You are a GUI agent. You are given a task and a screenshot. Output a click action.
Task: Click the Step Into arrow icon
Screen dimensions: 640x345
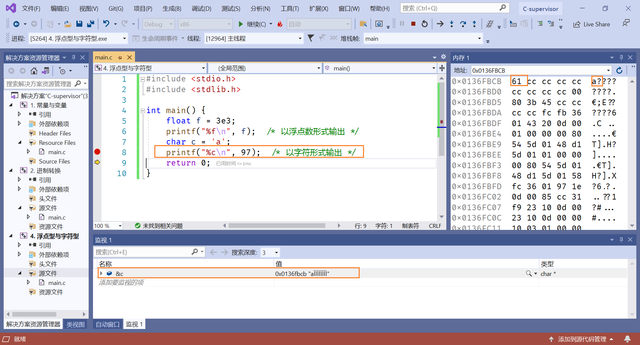[x=452, y=24]
